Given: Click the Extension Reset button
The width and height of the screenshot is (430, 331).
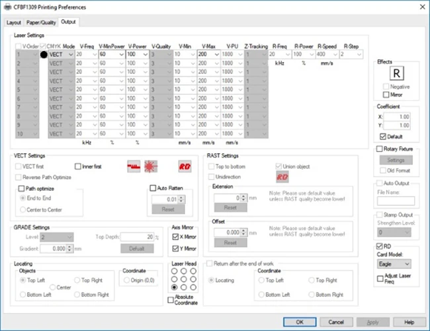Looking at the screenshot, I should point(230,207).
